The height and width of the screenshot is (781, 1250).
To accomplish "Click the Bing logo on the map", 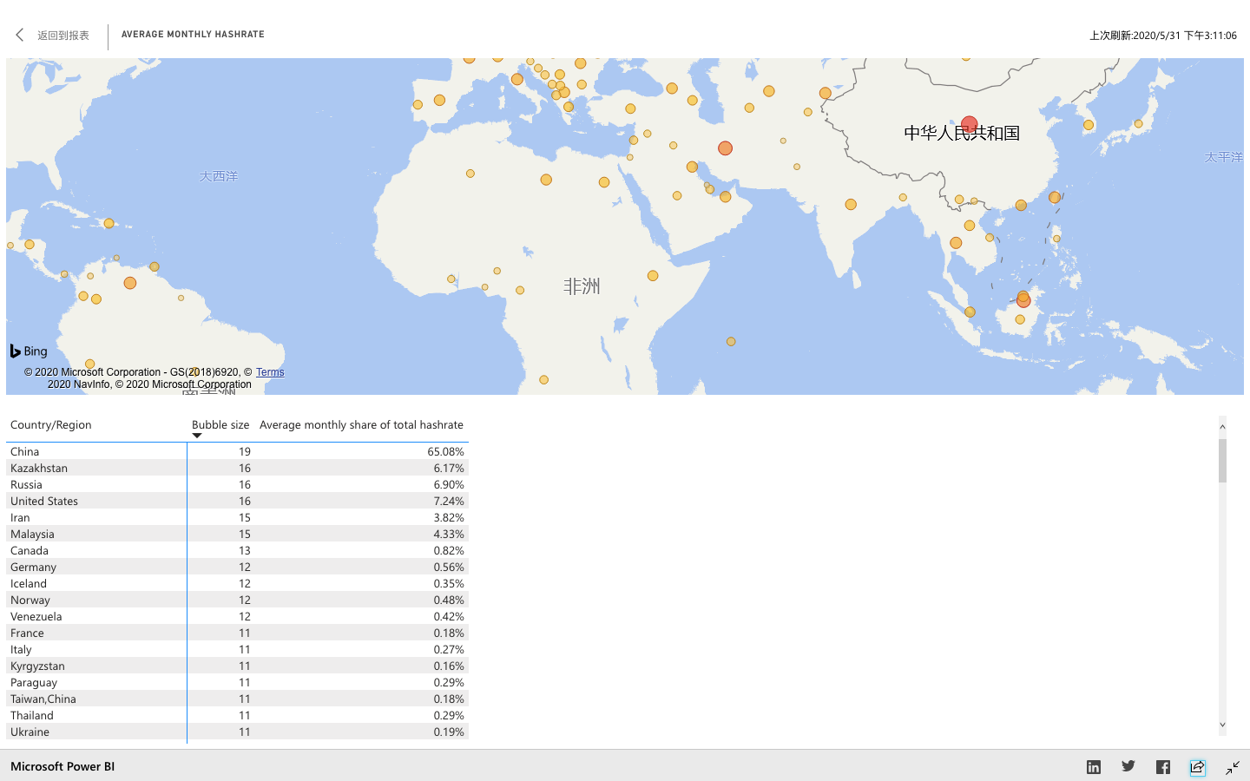I will click(x=29, y=351).
